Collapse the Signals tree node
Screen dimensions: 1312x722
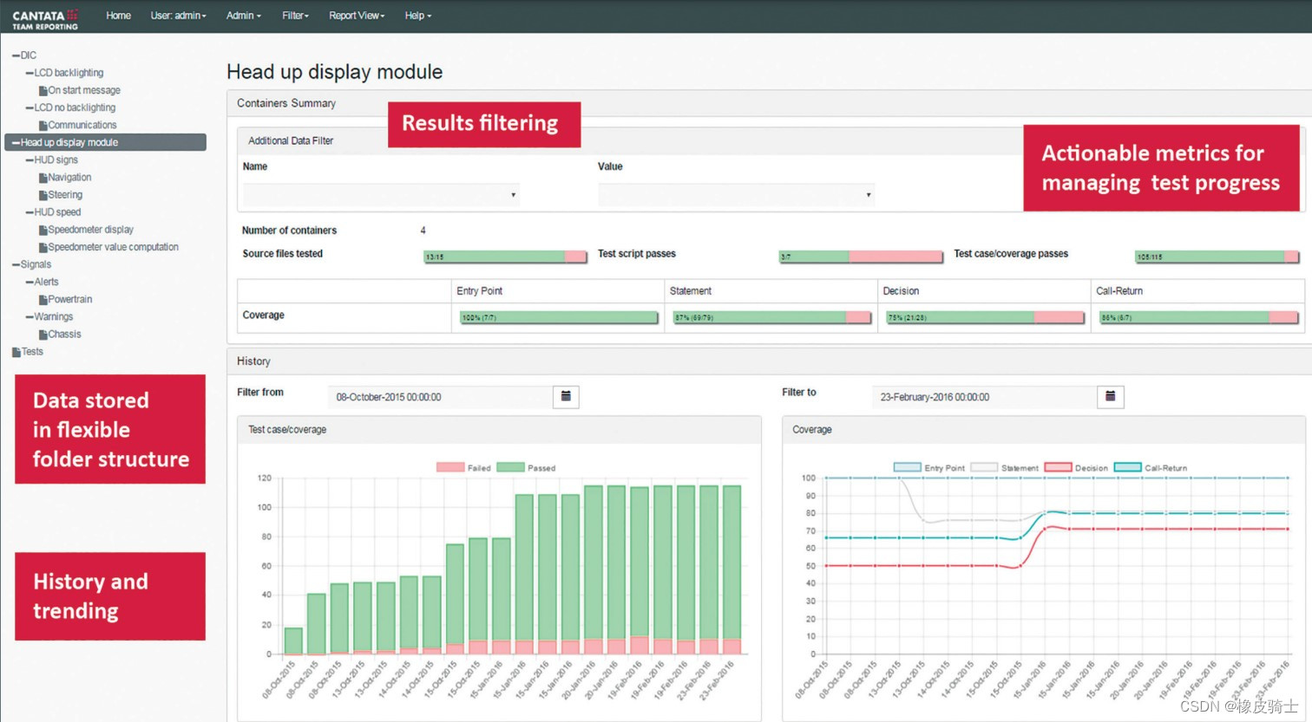click(16, 264)
